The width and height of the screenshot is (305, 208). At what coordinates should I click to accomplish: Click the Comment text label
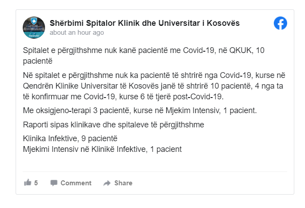[x=76, y=183]
